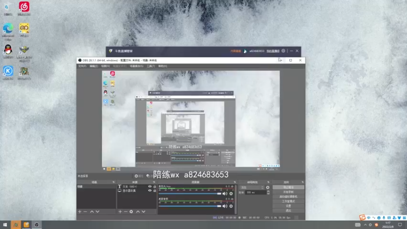Open the Windows Start menu
This screenshot has height=229, width=407.
point(5,225)
